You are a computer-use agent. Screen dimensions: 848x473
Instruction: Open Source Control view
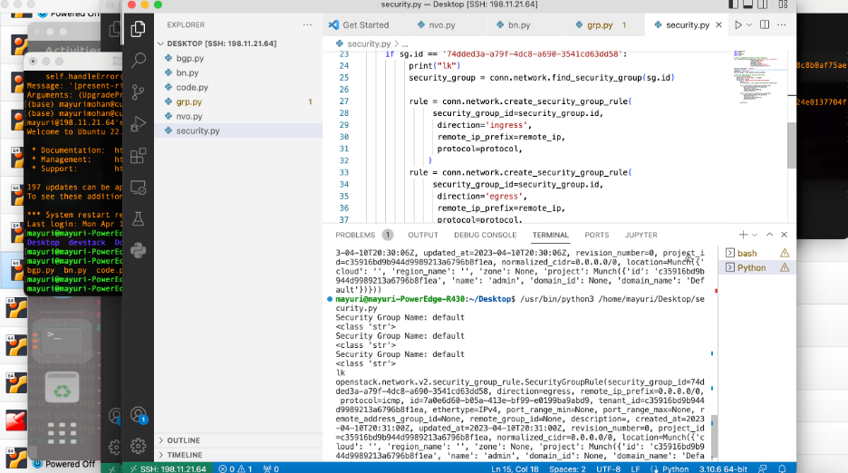[x=138, y=92]
